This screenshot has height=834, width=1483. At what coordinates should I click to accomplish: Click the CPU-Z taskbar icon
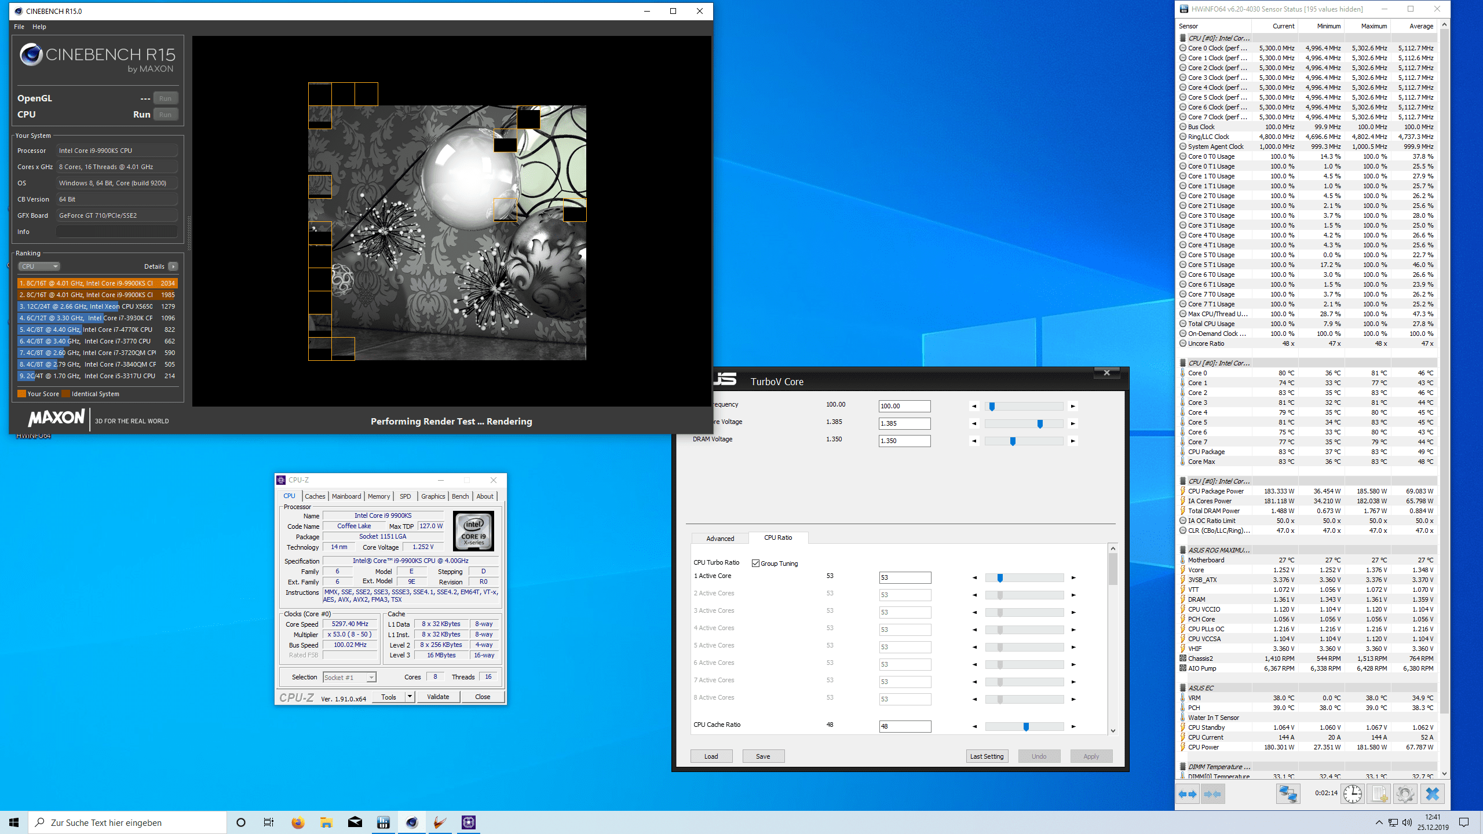pos(468,822)
